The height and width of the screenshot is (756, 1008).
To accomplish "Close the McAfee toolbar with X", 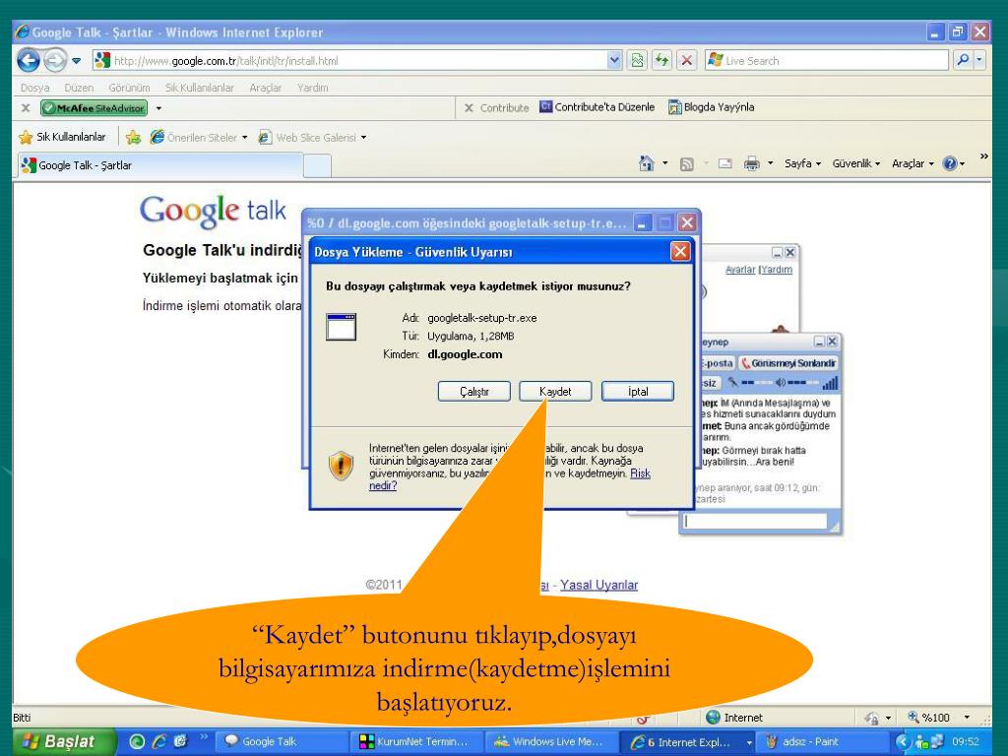I will coord(26,108).
